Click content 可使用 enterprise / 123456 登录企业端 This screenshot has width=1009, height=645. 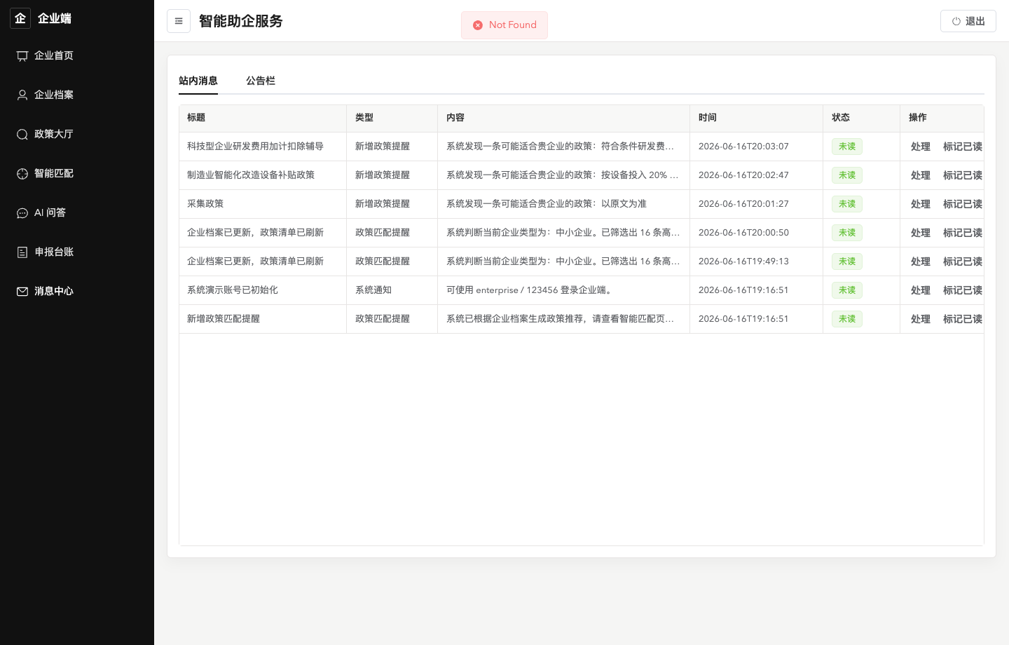[x=530, y=290]
